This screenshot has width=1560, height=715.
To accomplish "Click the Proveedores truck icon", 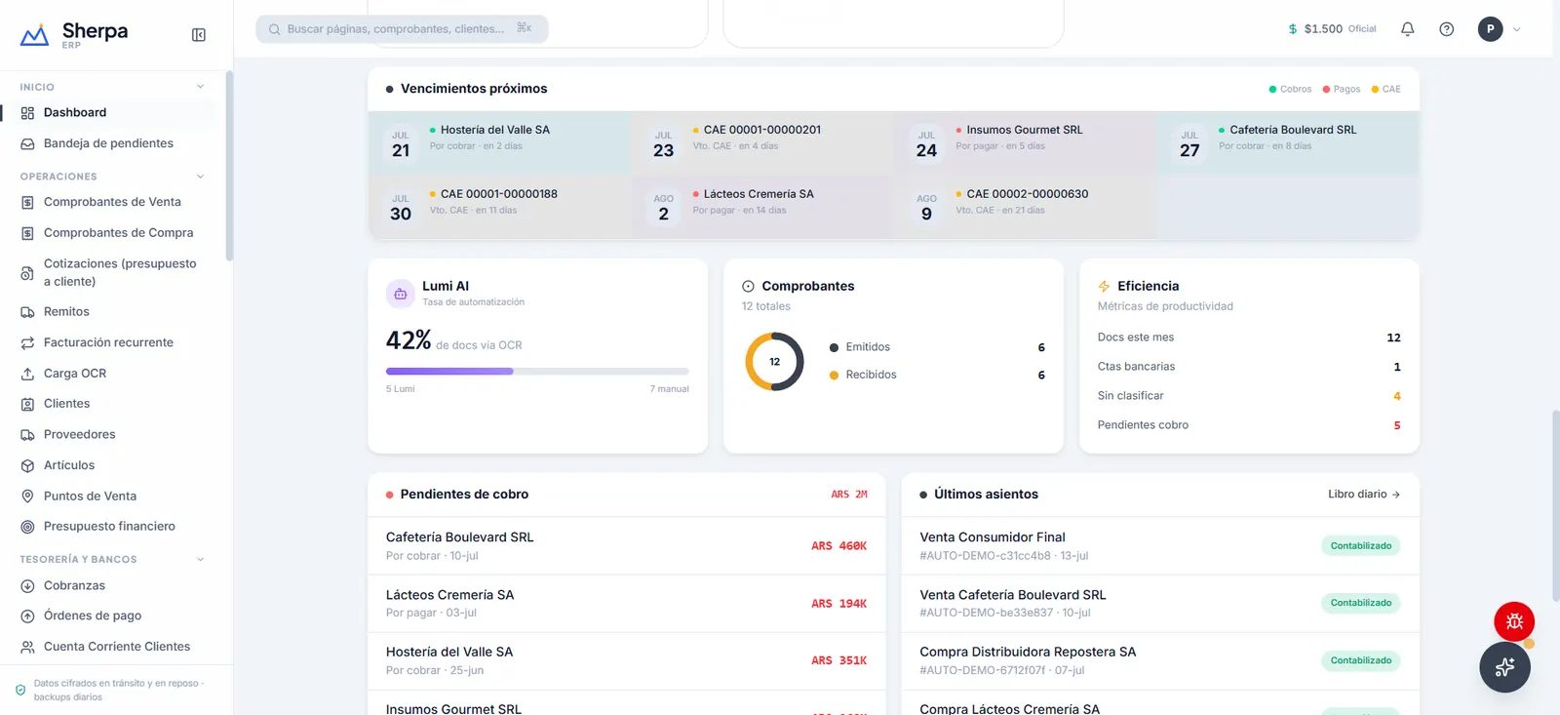I will (x=27, y=435).
